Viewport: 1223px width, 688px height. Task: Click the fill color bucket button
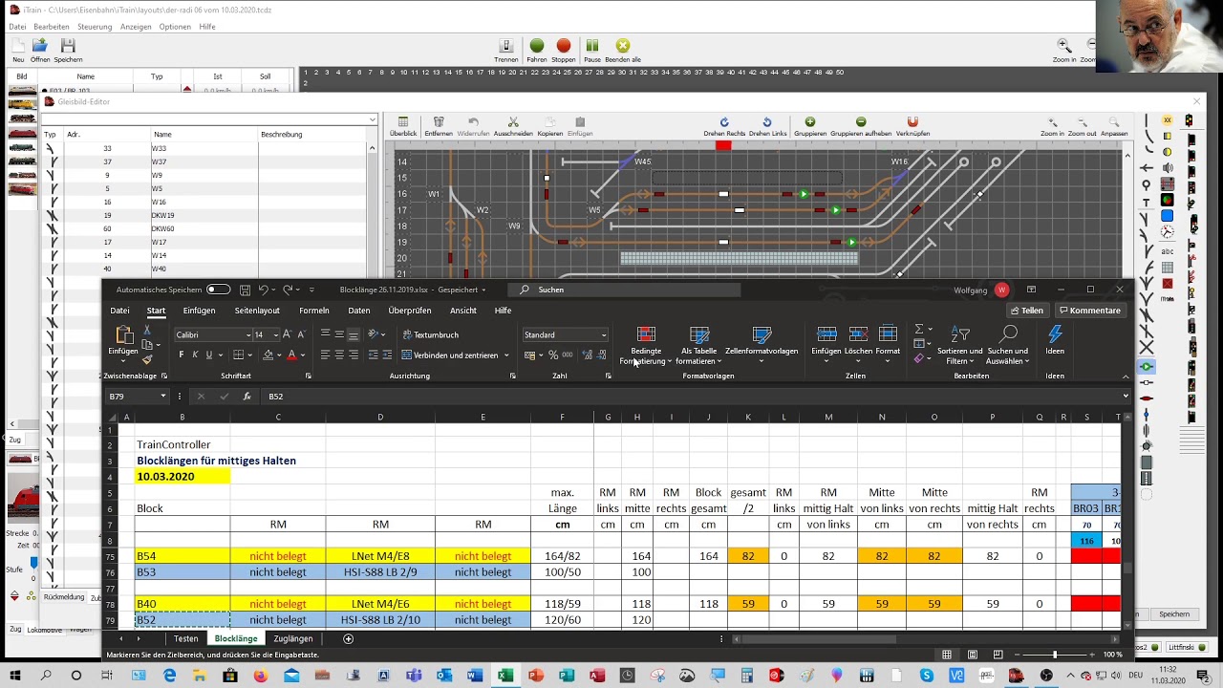(x=268, y=355)
